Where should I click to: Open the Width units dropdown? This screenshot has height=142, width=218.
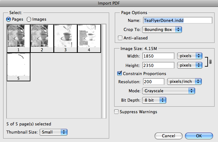click(190, 56)
